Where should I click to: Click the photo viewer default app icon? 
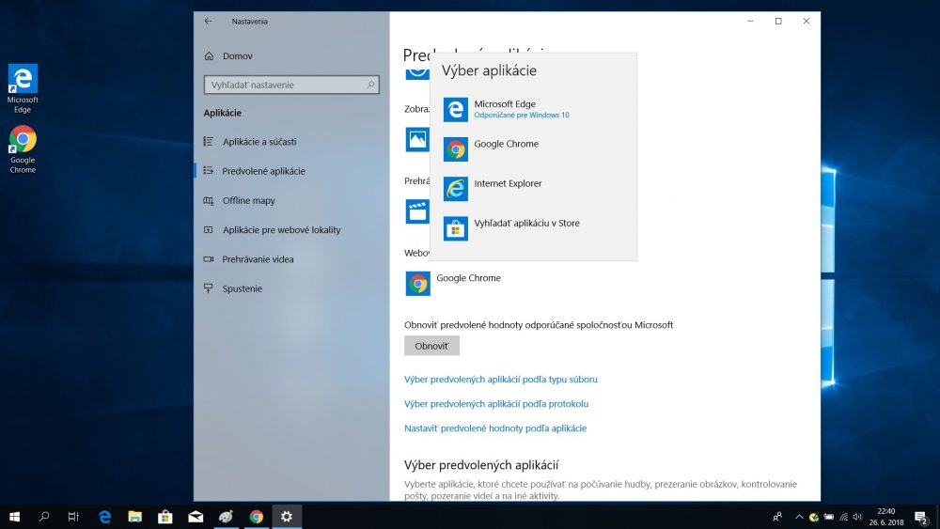(417, 139)
